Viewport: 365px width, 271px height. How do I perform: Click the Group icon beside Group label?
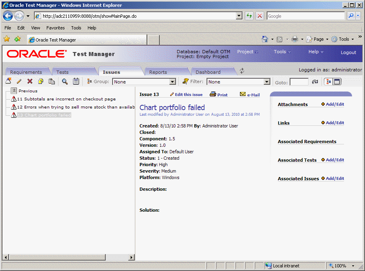(90, 81)
